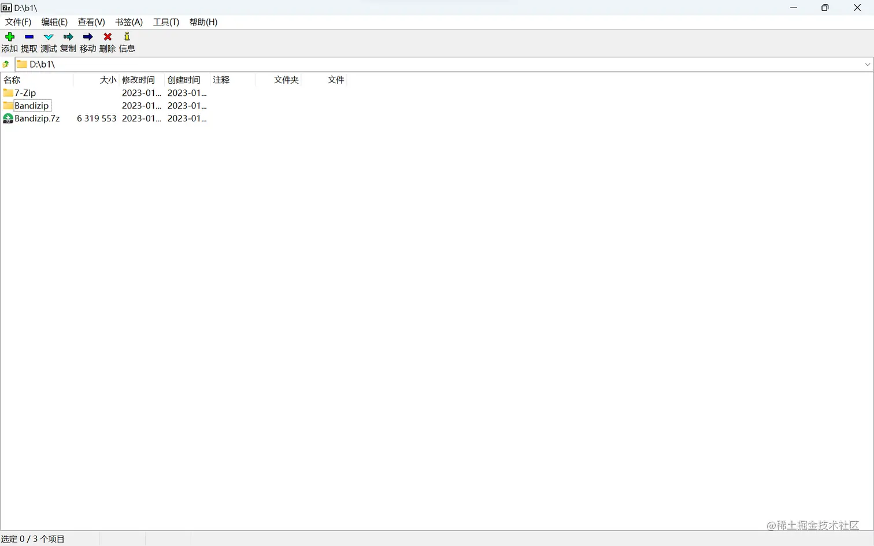
Task: Click the folder icon in the address bar
Action: (22, 64)
